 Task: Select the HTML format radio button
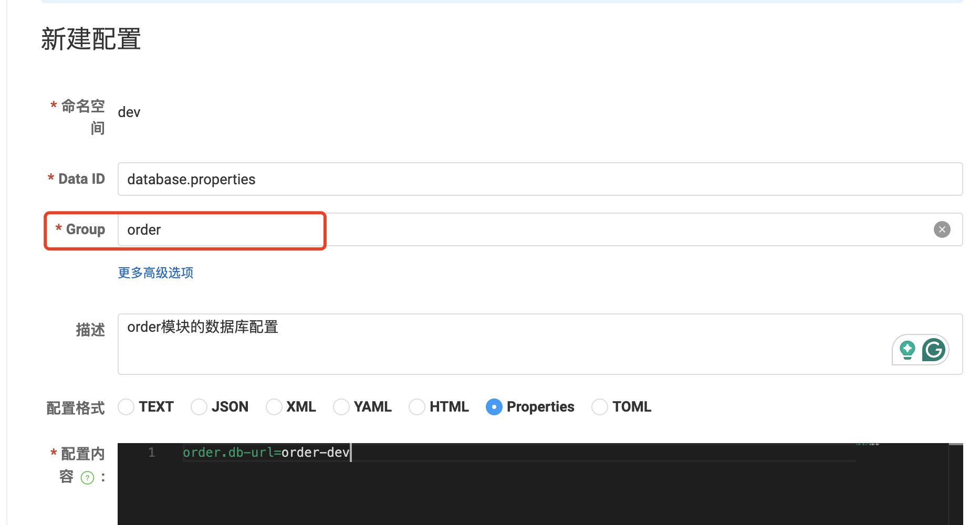click(417, 407)
